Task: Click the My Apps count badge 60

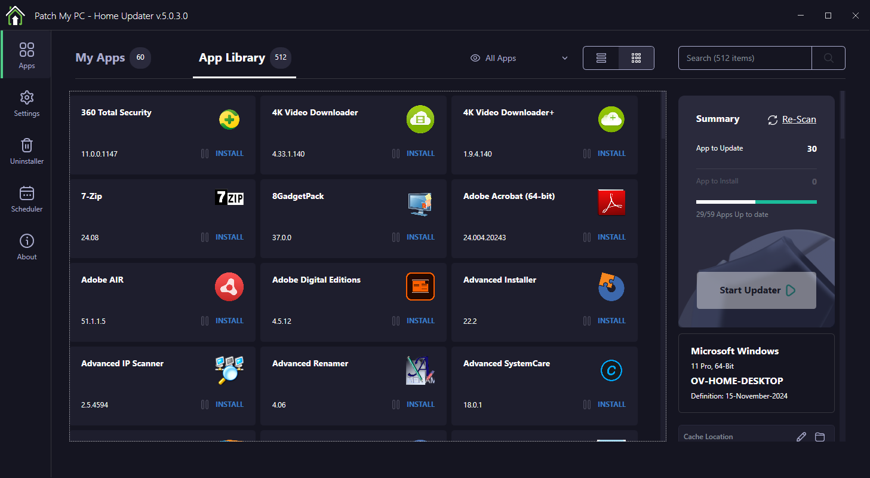Action: [x=140, y=58]
